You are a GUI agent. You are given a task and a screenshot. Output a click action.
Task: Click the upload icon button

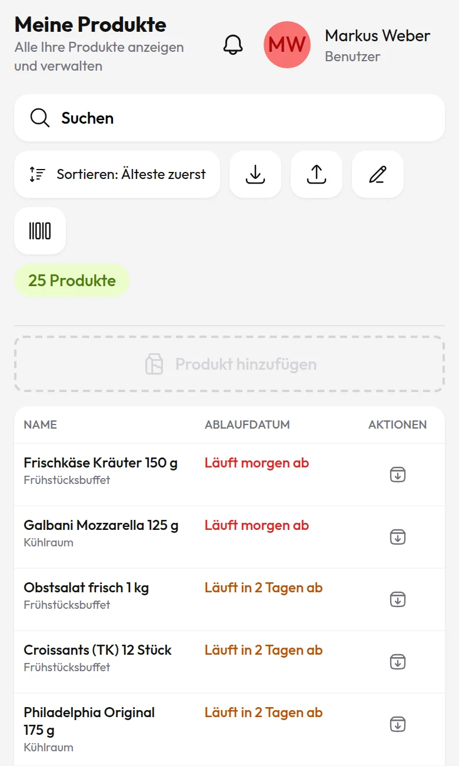(317, 174)
